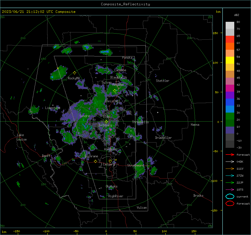Click the Didsbury label
This screenshot has height=235, width=251.
coord(105,125)
